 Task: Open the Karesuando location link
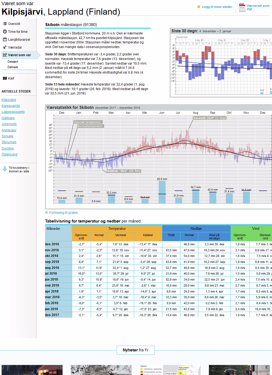11,106
